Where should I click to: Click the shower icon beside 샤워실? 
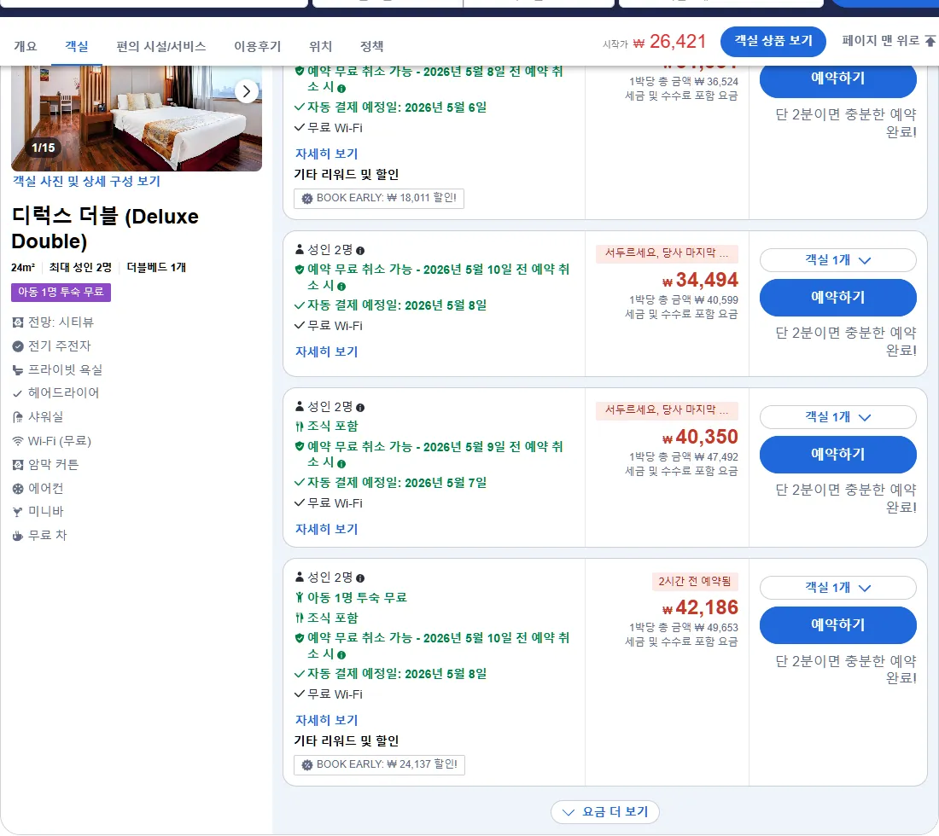click(18, 417)
